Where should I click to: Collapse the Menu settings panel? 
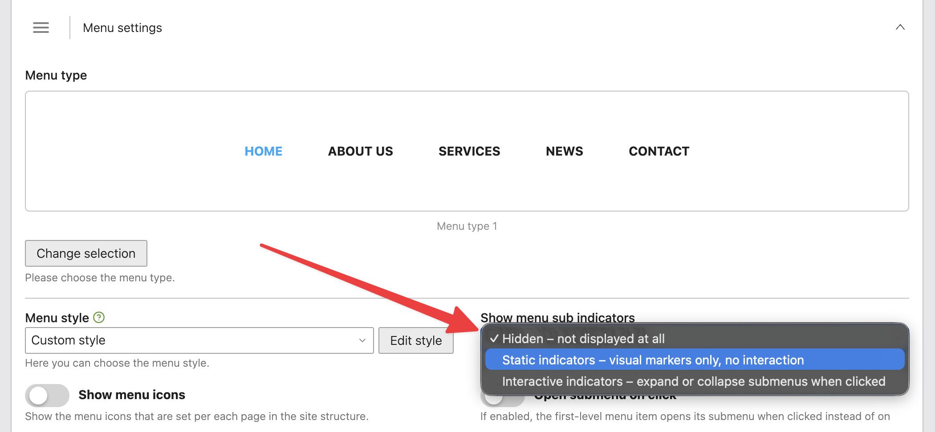[900, 28]
